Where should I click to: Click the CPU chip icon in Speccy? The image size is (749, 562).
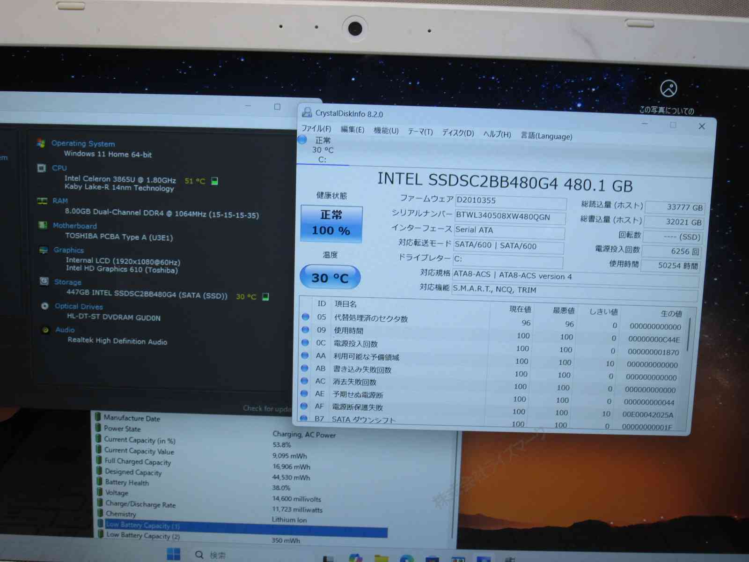tap(42, 168)
